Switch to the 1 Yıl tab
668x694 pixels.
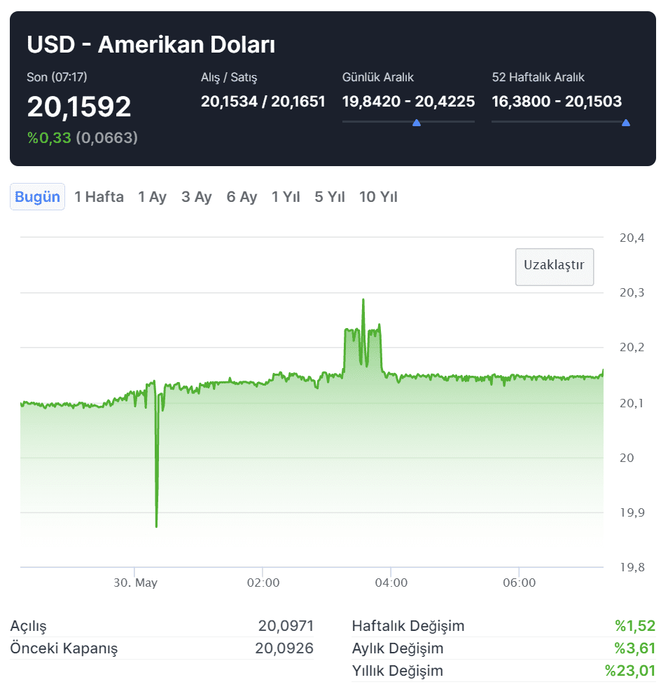point(286,197)
